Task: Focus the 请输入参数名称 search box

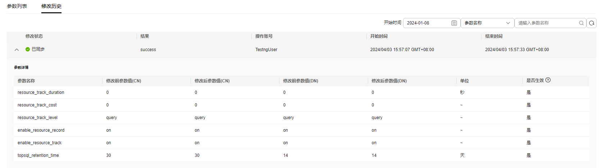Action: (547, 23)
